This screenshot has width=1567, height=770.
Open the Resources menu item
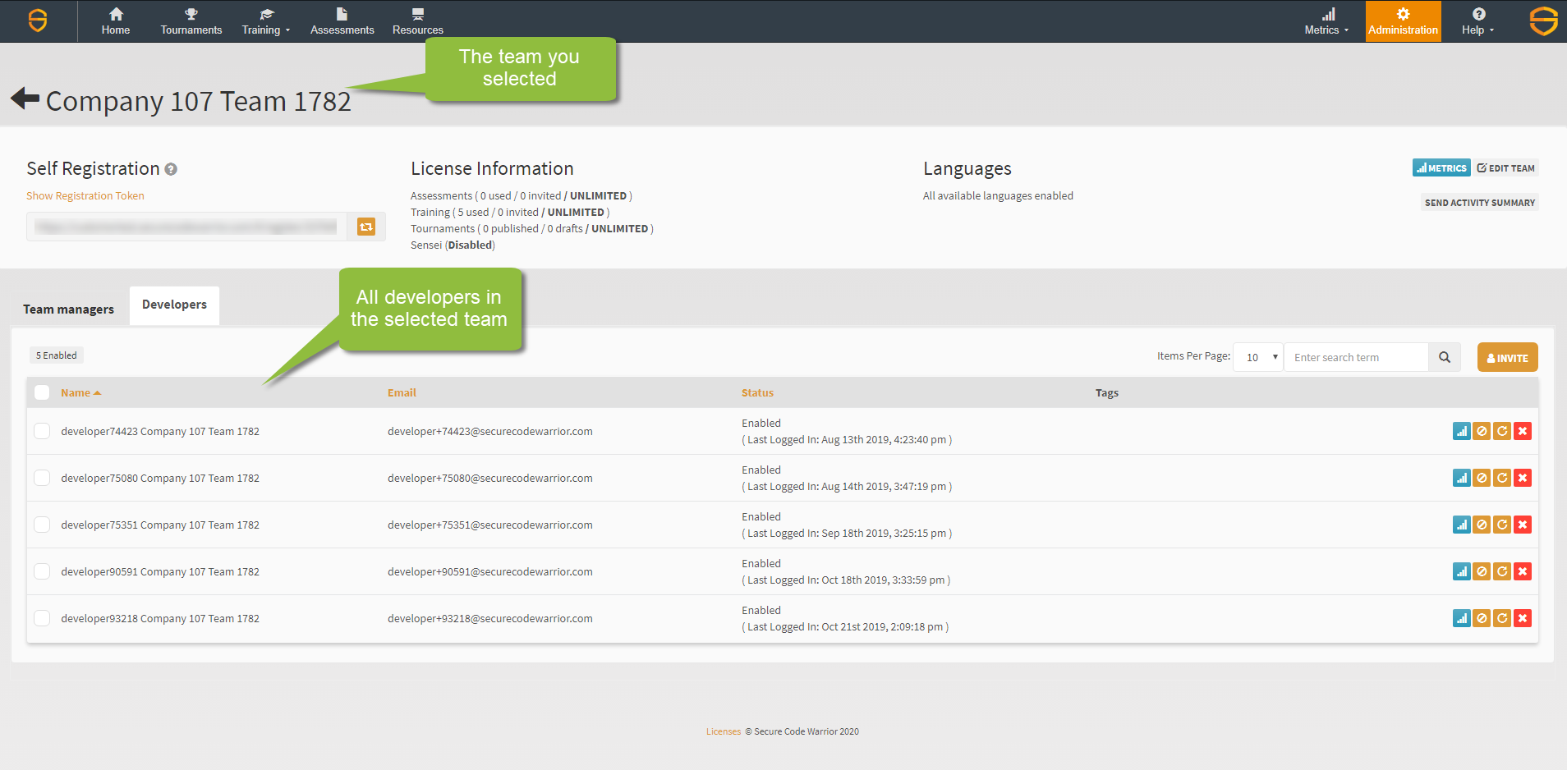[418, 21]
